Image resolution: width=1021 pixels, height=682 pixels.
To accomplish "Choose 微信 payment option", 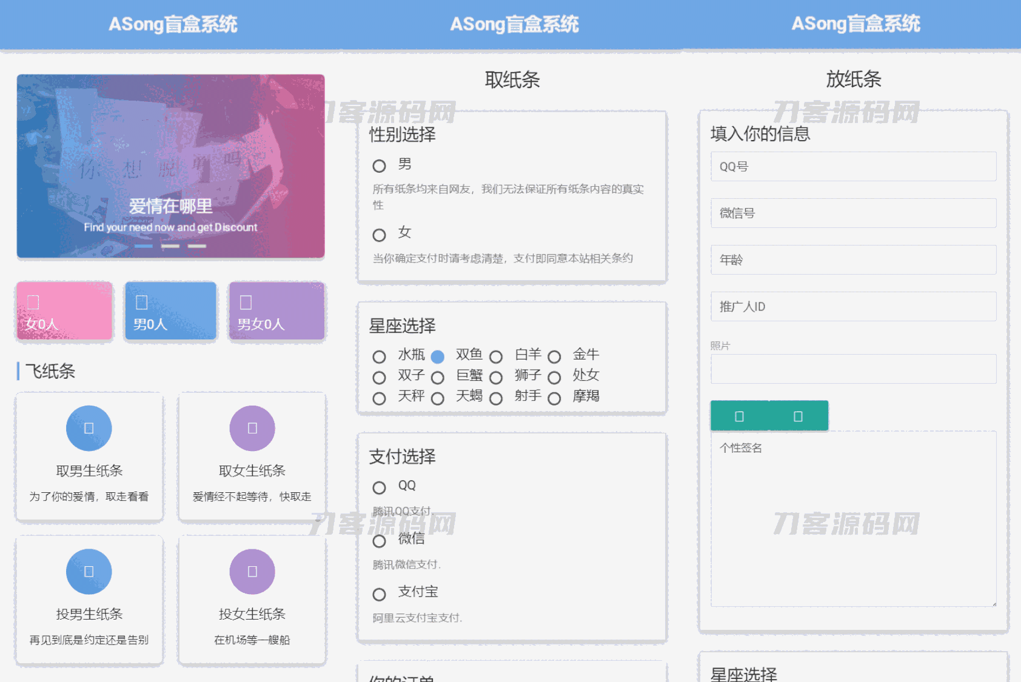I will [x=379, y=541].
